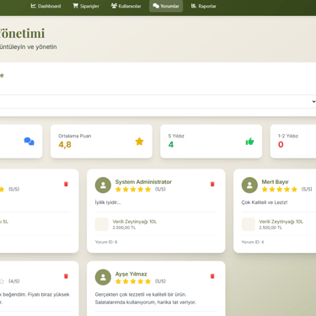Click the 'Yorum ID: 4' text
316x316 pixels.
click(x=253, y=242)
